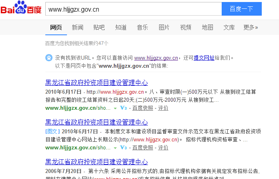Open third result title dated 2006年7月20日

97,162
